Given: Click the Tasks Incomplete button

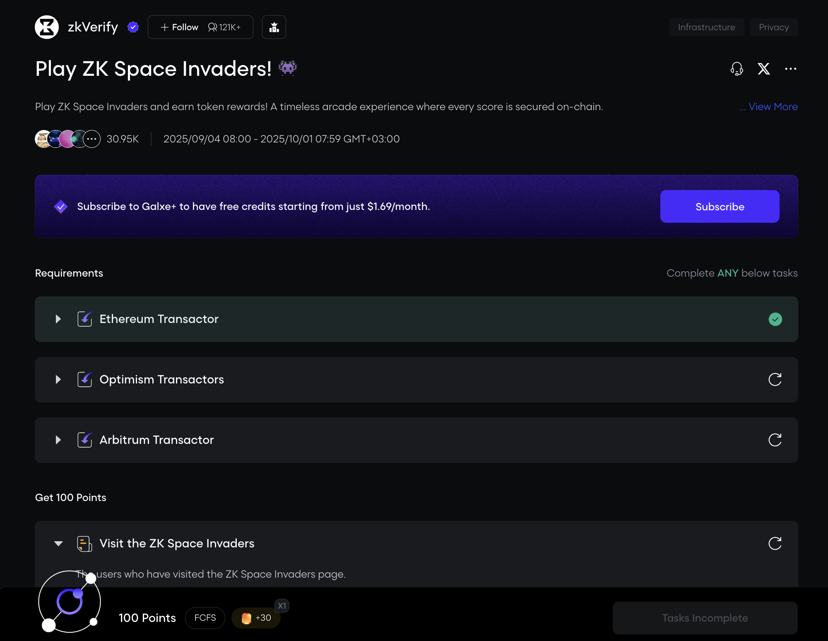Looking at the screenshot, I should coord(705,618).
